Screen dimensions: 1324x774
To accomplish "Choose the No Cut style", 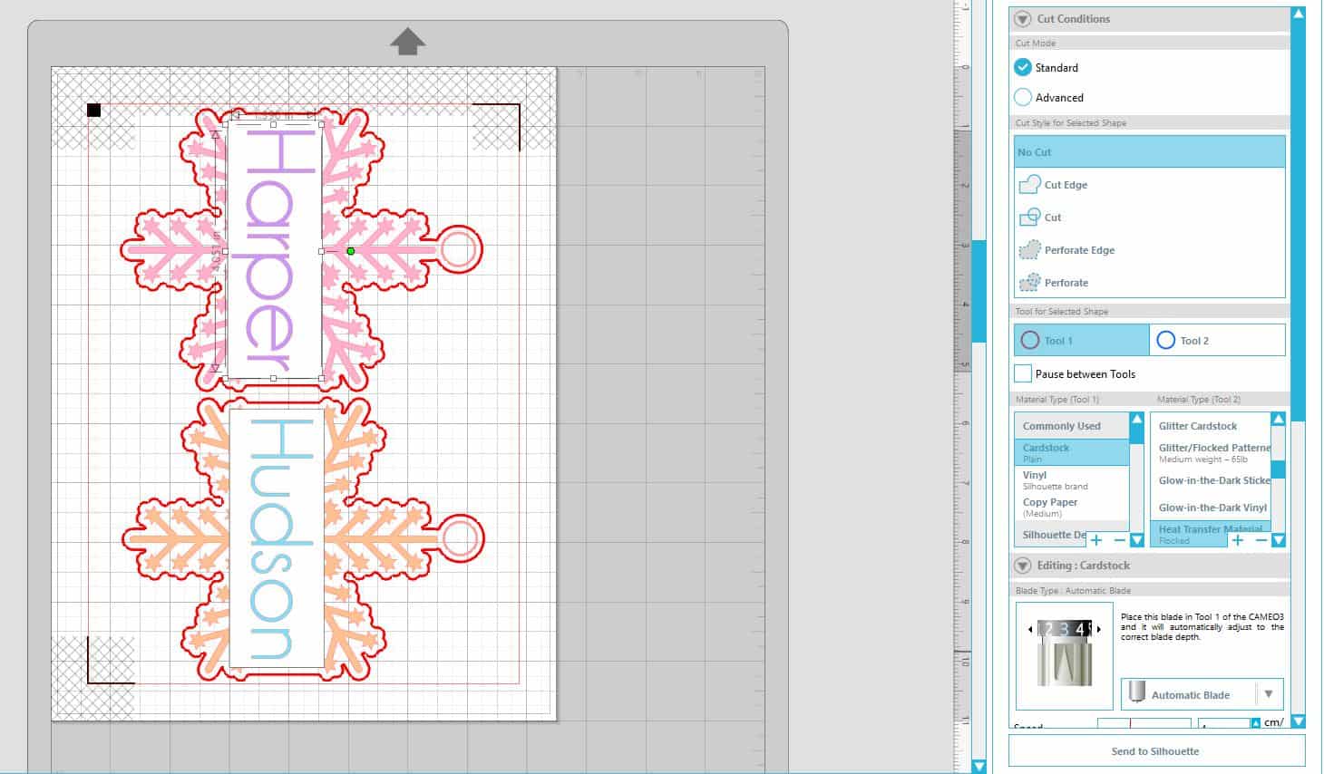I will click(1149, 151).
